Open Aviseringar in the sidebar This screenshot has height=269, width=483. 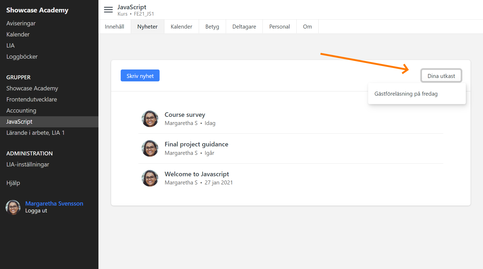click(21, 23)
